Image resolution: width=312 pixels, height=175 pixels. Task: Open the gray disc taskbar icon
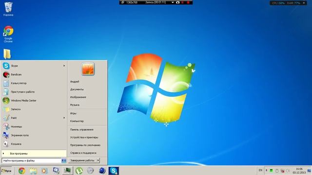tap(90, 171)
